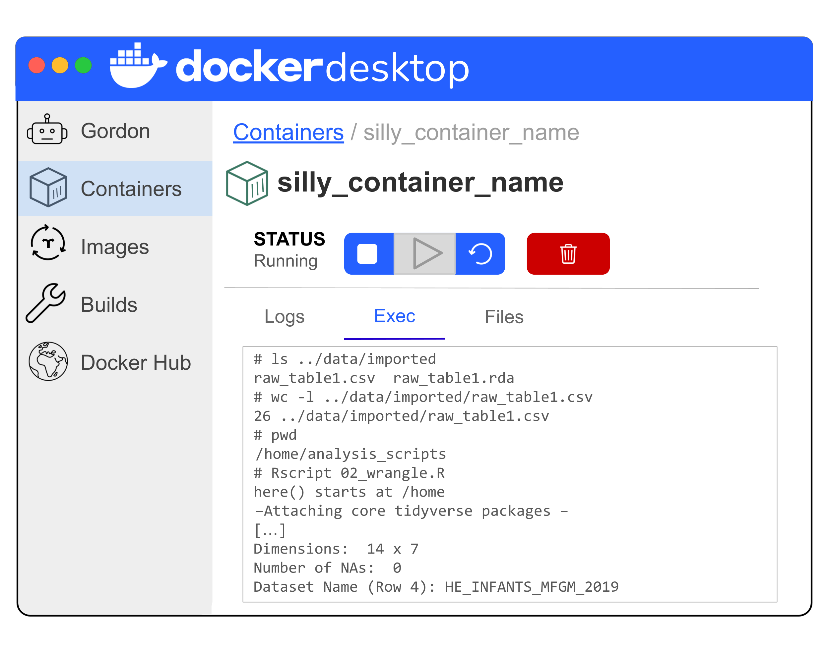Click 'Number of NAs: 0' line
This screenshot has height=647, width=829.
coord(327,568)
